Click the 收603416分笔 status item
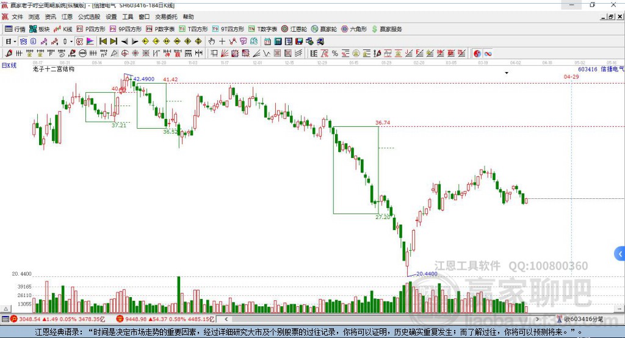Viewport: 625px width, 338px height. click(583, 319)
